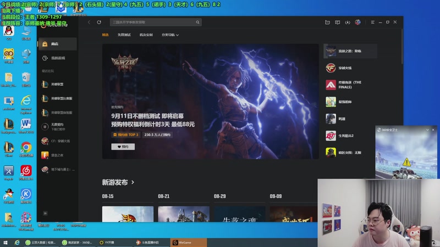Focus the WeGame store search field
Viewport: 440px width, 247px height.
coord(156,23)
